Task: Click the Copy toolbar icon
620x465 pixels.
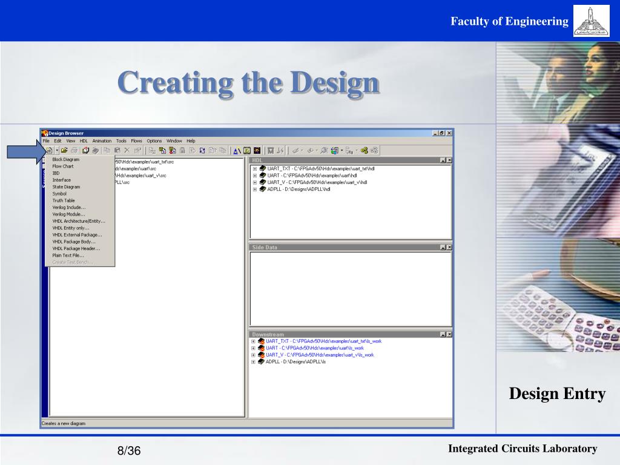Action: pyautogui.click(x=107, y=150)
